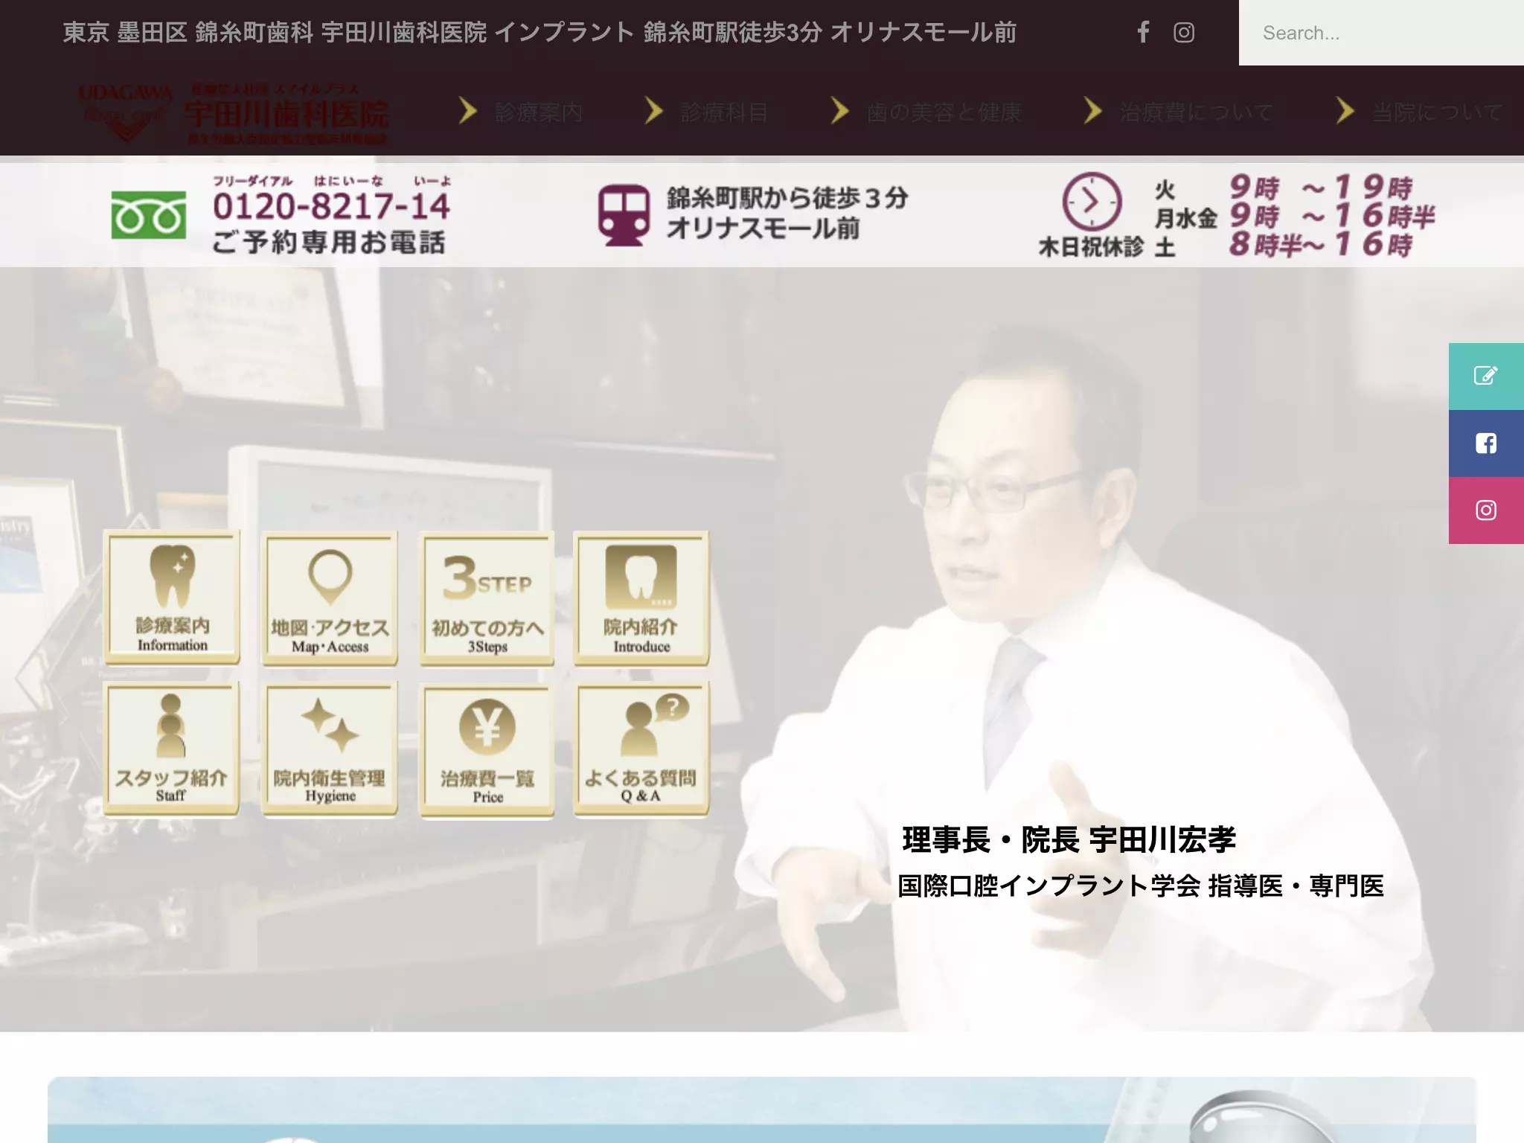Click chevron arrow beside 診療科目
The height and width of the screenshot is (1143, 1524).
pos(653,111)
